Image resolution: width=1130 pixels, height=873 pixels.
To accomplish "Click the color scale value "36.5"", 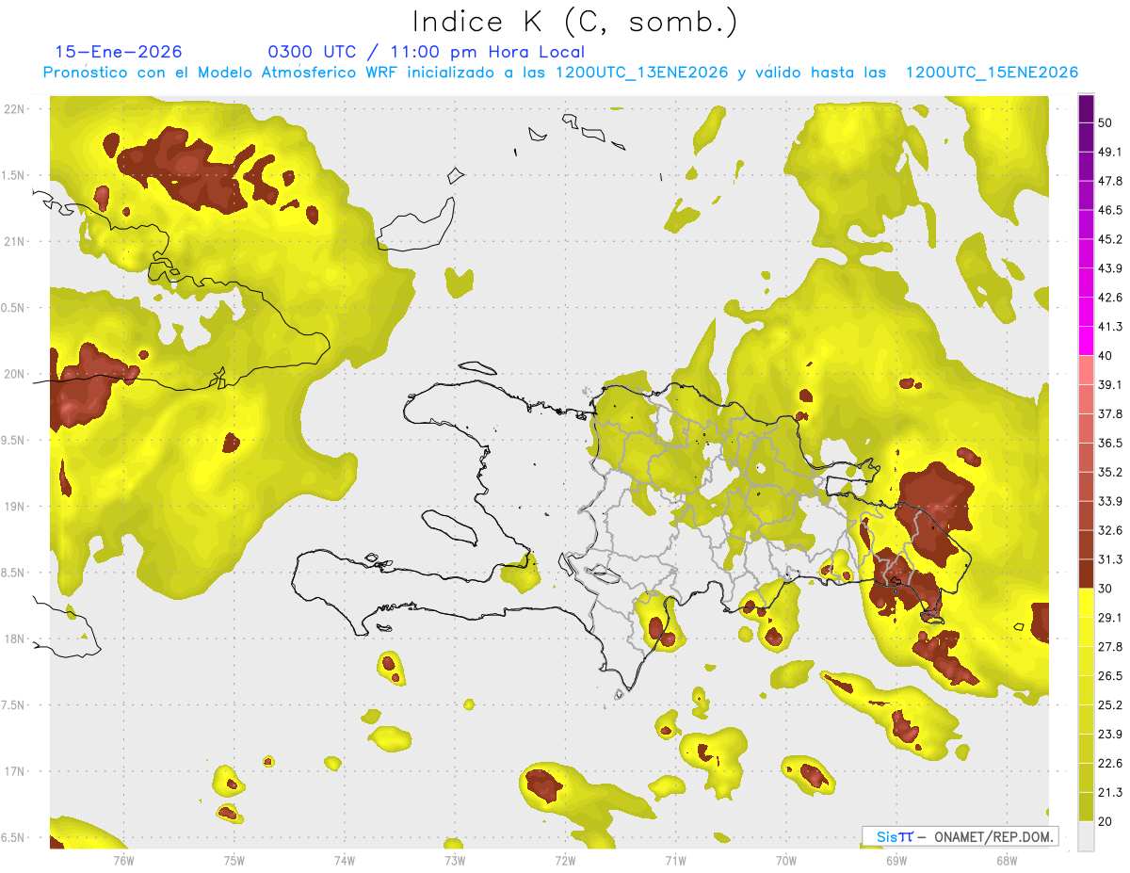I will (x=1110, y=444).
